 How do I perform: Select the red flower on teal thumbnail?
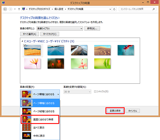pos(126,50)
